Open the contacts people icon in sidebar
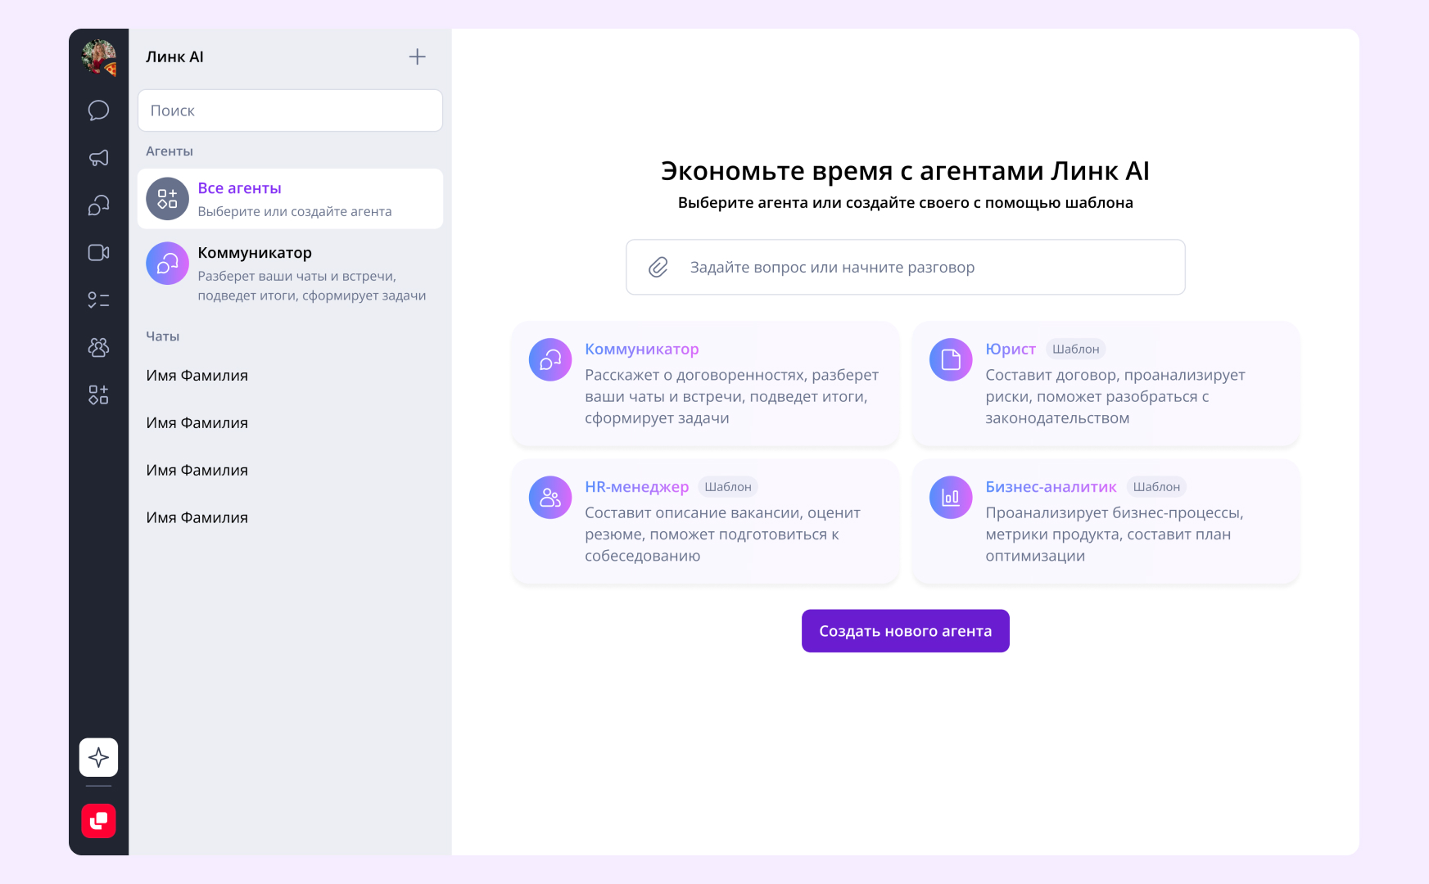Screen dimensions: 1429x884 click(x=98, y=348)
